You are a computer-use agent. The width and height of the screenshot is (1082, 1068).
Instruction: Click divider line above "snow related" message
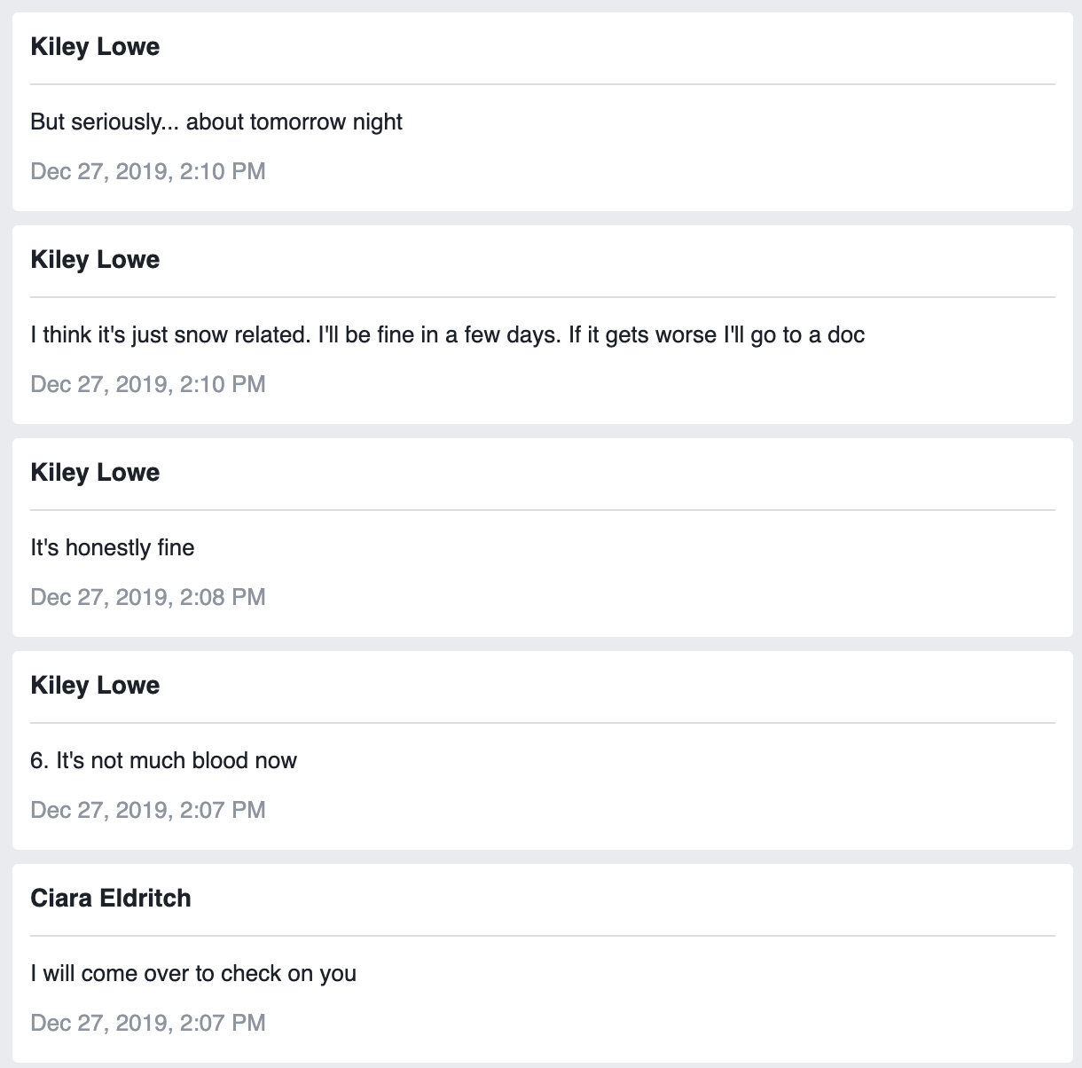(542, 297)
